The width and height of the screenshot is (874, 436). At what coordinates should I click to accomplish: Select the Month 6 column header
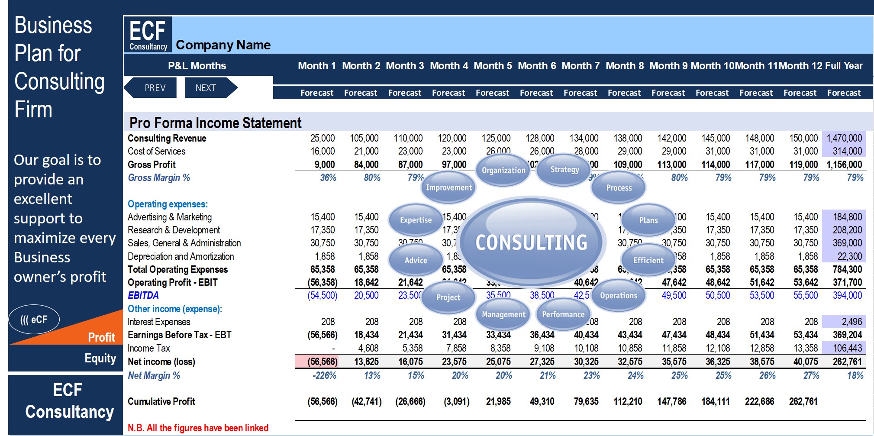537,66
